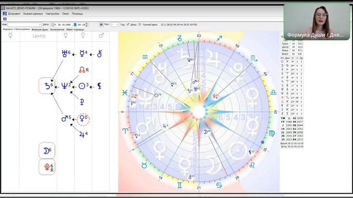Screen dimensions: 353x198
Task: Open the Окно menu
Action: click(x=66, y=14)
